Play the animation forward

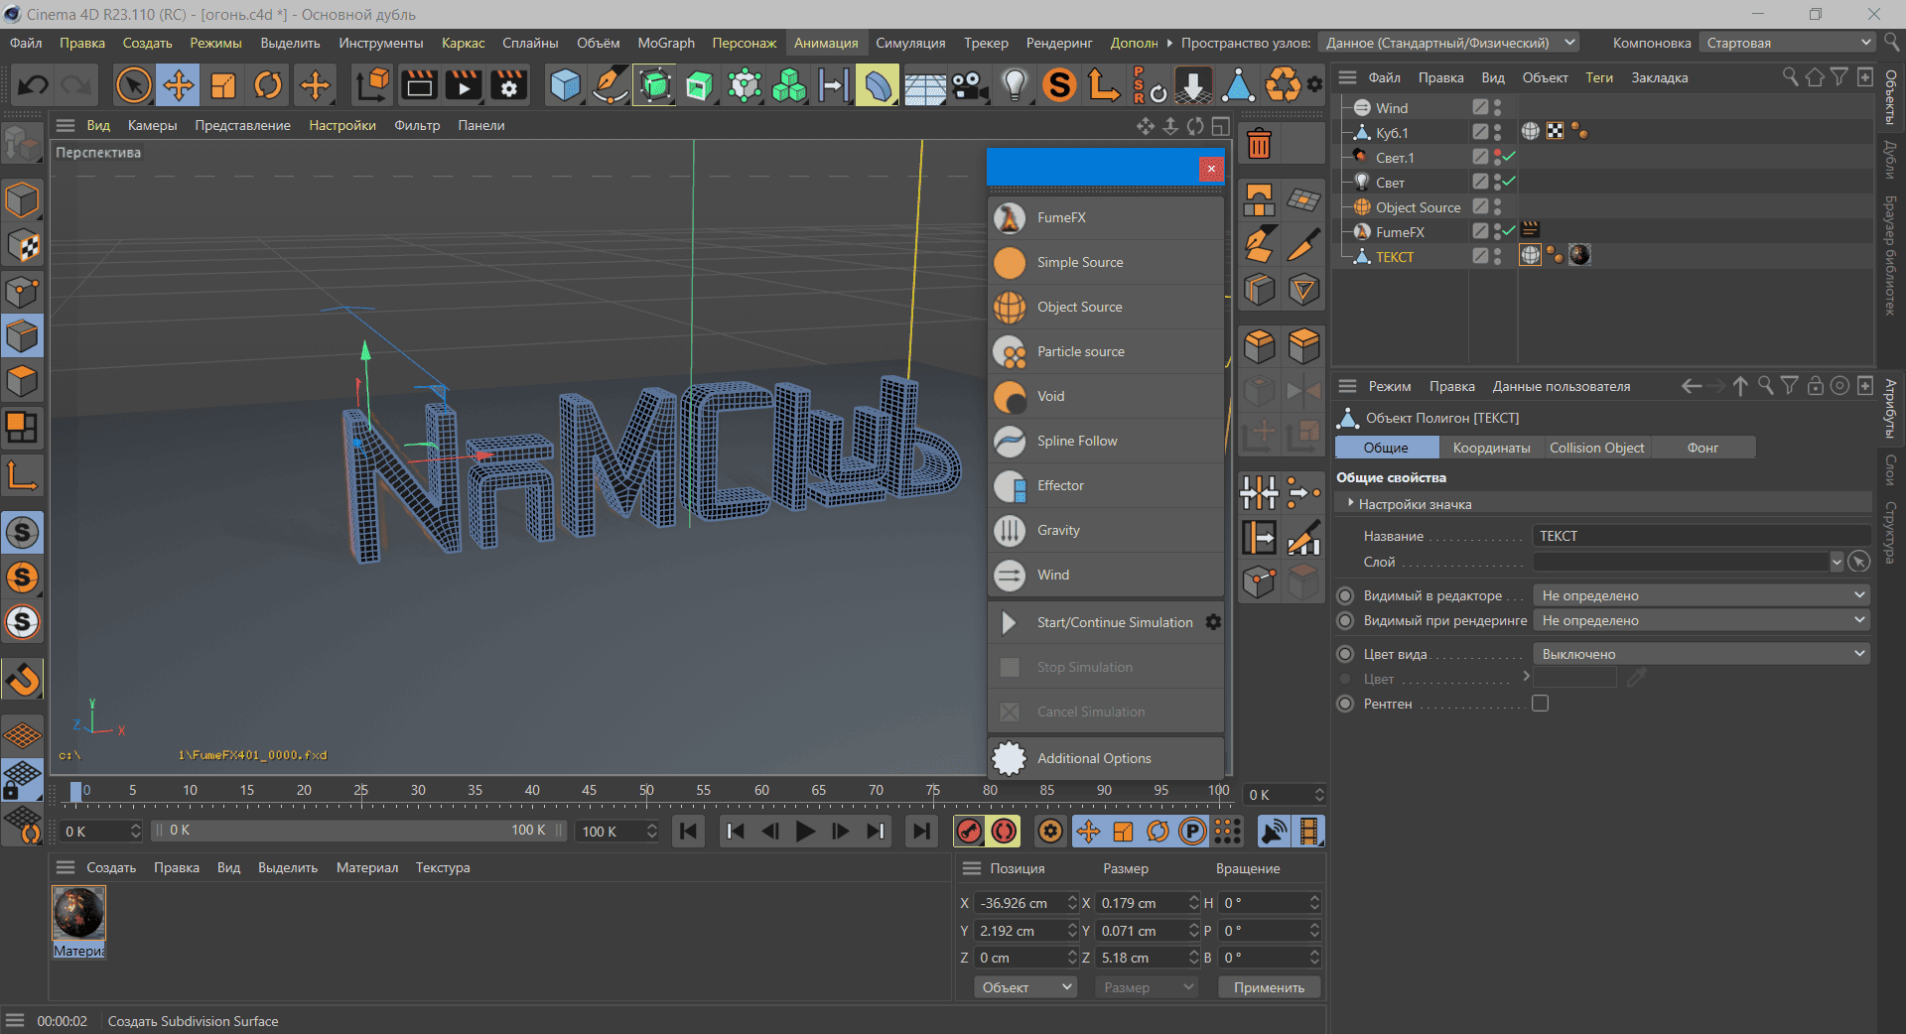pyautogui.click(x=805, y=831)
